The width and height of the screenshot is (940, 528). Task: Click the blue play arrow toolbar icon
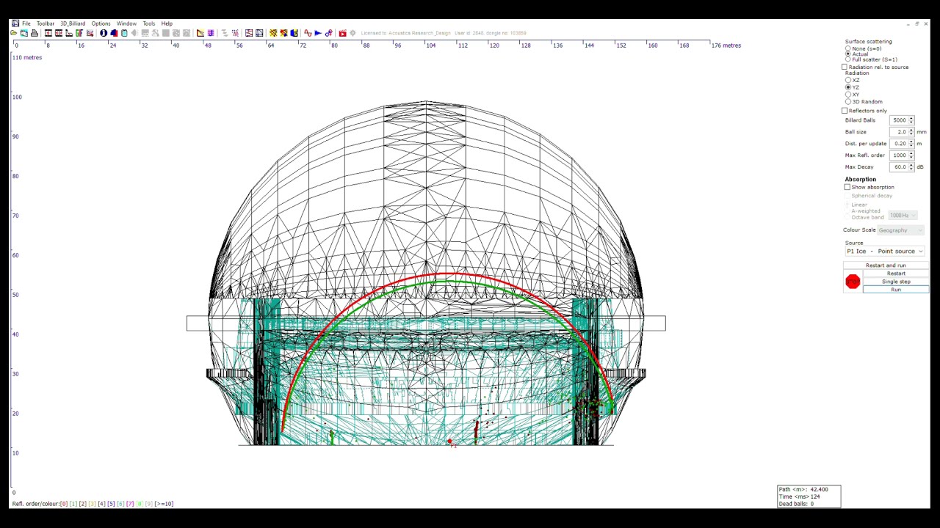(318, 33)
